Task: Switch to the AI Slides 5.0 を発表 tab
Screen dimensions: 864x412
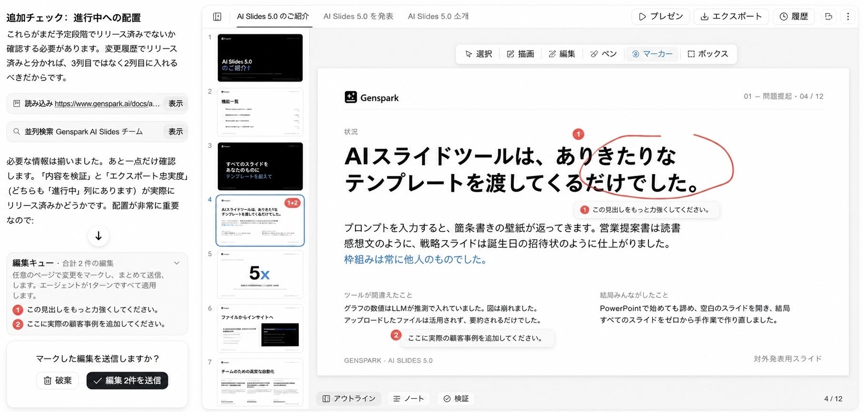Action: [358, 17]
